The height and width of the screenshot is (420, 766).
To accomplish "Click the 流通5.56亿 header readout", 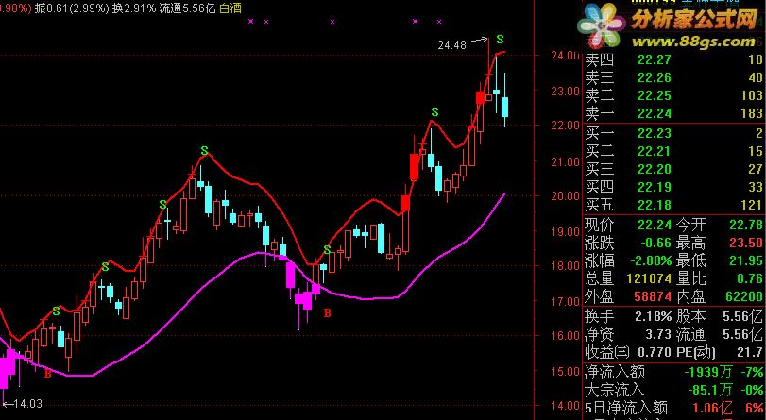I will [187, 8].
